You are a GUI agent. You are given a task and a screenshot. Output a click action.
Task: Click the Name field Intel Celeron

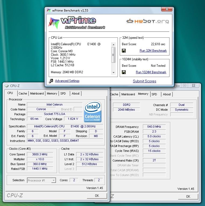tap(54, 104)
